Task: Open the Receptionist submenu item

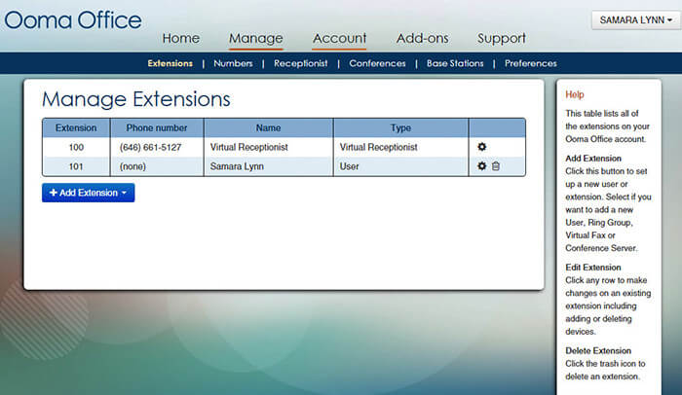Action: (x=300, y=63)
